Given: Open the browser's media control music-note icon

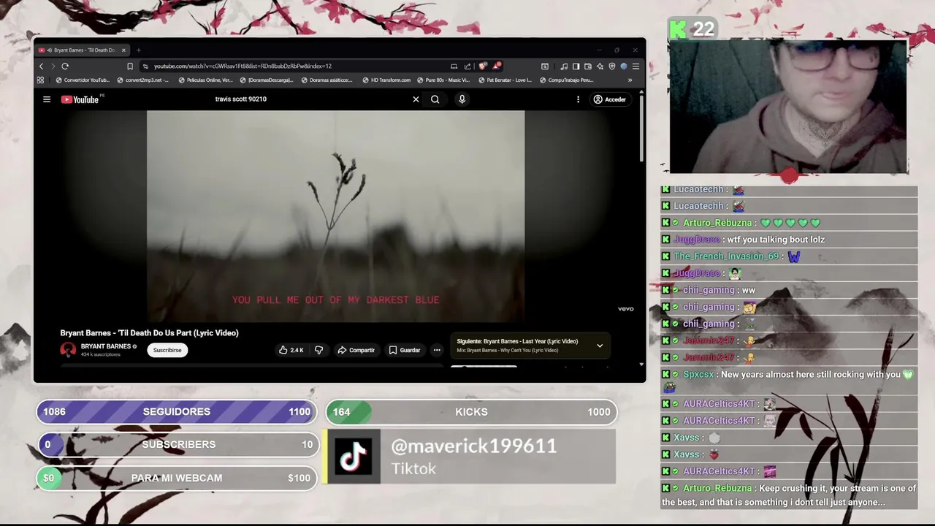Looking at the screenshot, I should [x=565, y=66].
